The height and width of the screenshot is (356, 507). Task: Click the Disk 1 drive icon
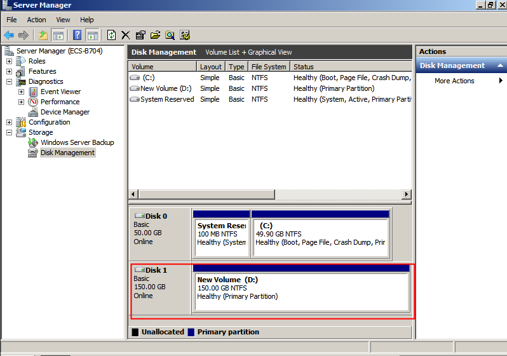tap(140, 270)
